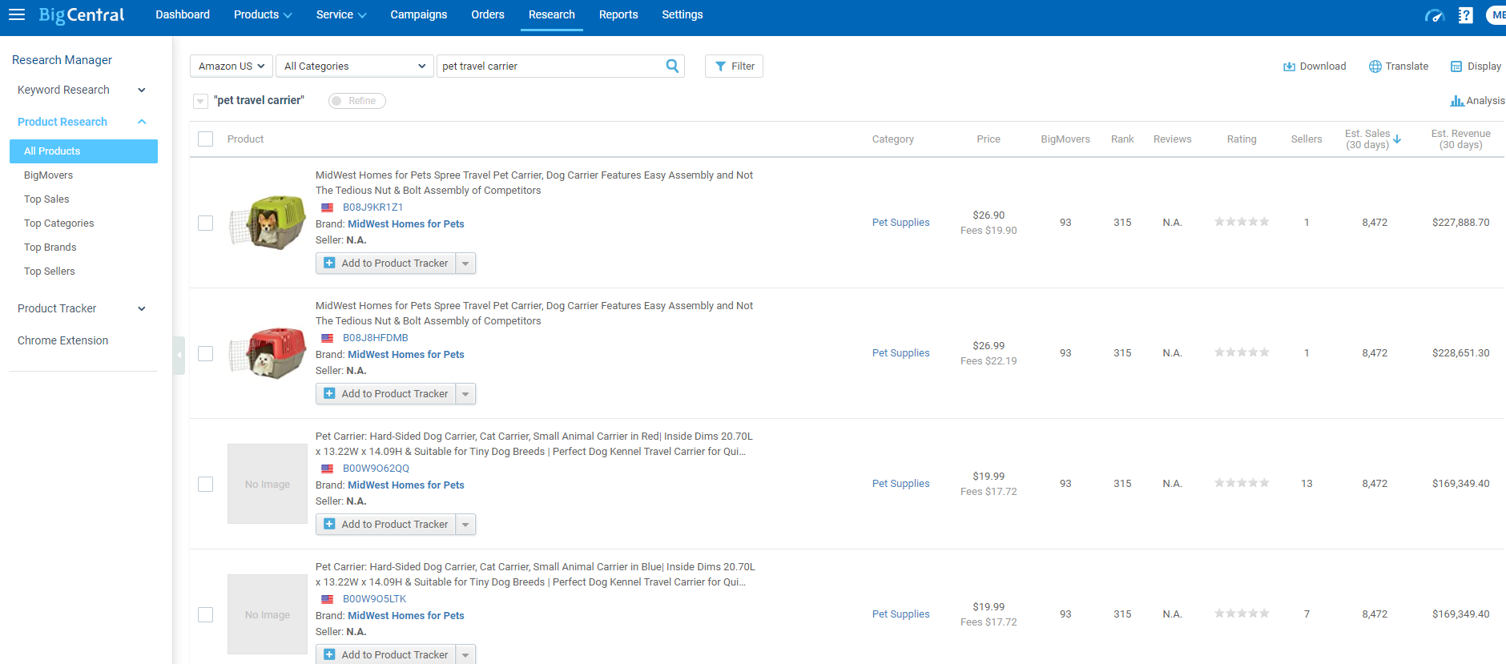Click the Filter button

coord(734,66)
